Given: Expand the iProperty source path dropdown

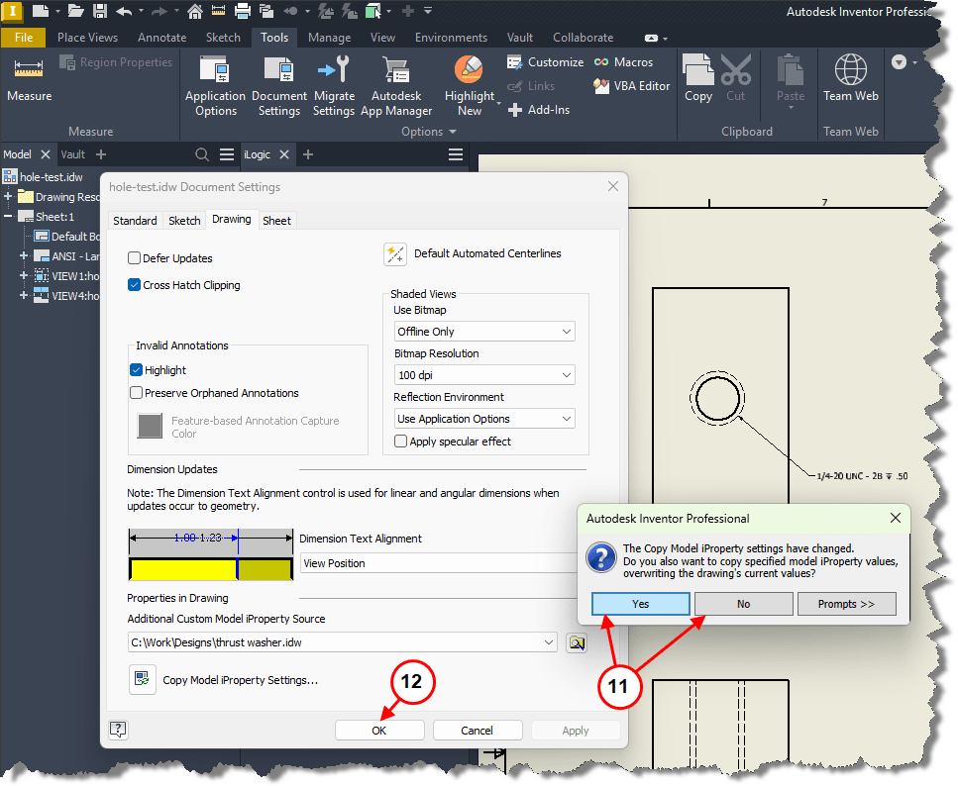Looking at the screenshot, I should (x=549, y=642).
